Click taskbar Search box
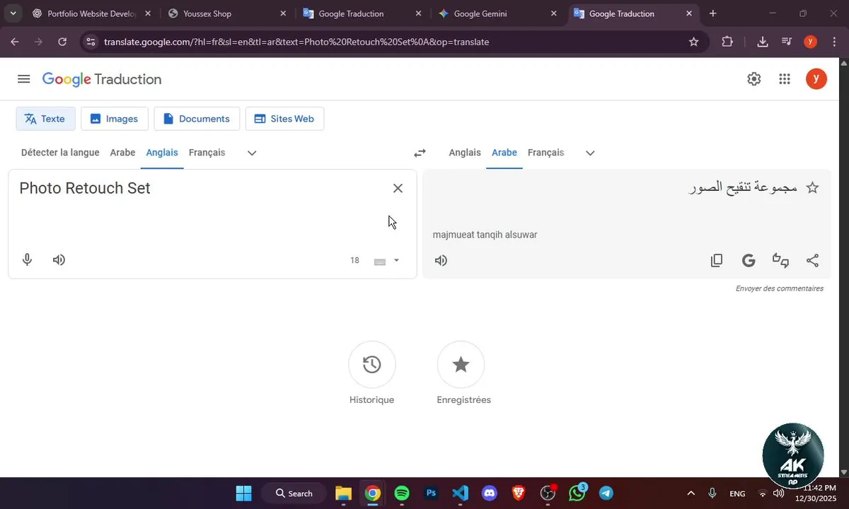849x509 pixels. [294, 493]
